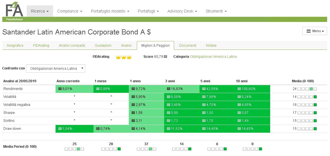This screenshot has width=330, height=156.
Task: Click table icon for Volatilità 5 anni 7,98%
Action: [x=204, y=97]
